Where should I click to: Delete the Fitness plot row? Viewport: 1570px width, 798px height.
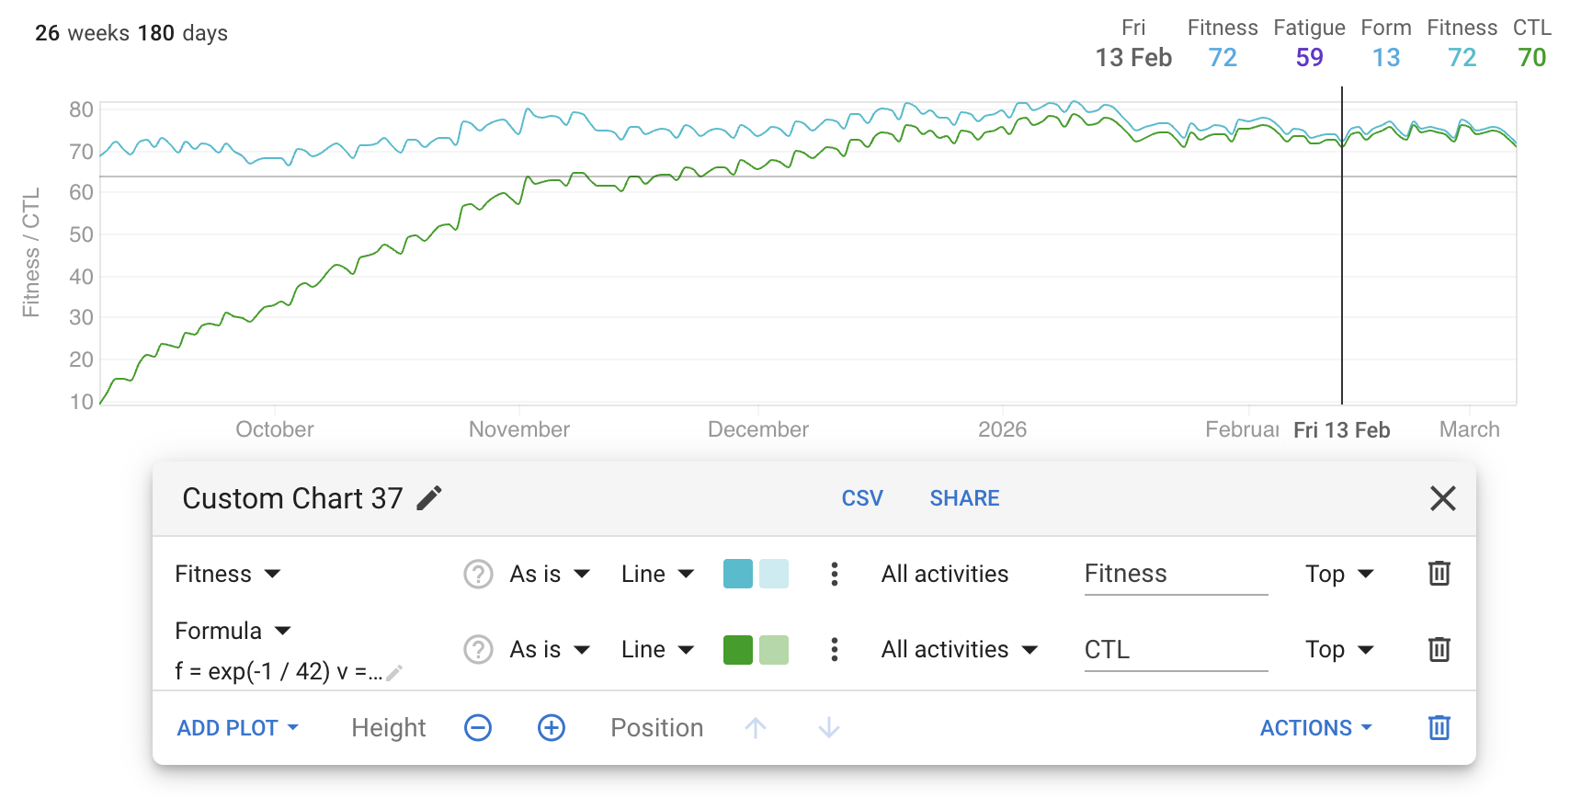pos(1439,574)
